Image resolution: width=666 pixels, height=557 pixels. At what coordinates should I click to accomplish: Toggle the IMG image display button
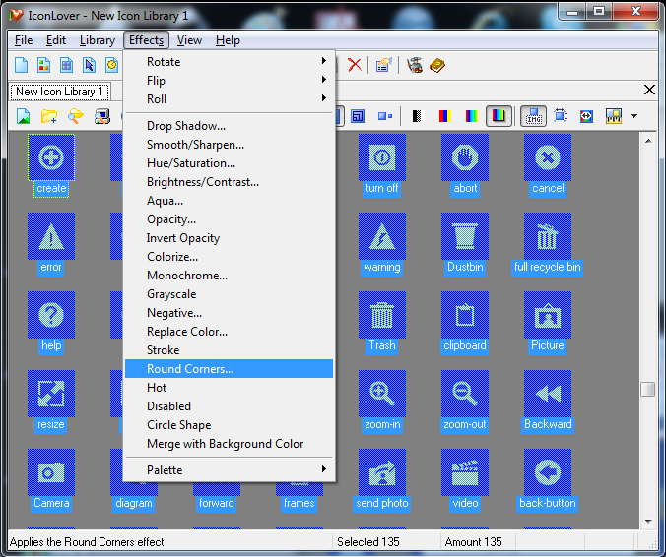pyautogui.click(x=533, y=116)
